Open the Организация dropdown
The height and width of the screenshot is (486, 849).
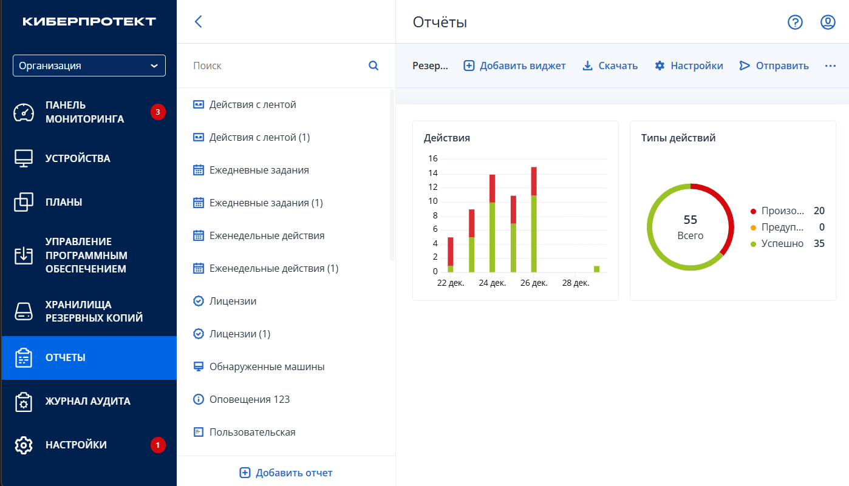89,66
